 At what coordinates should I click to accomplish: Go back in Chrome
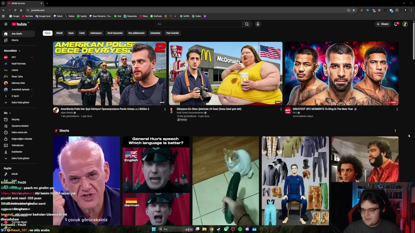(x=4, y=10)
